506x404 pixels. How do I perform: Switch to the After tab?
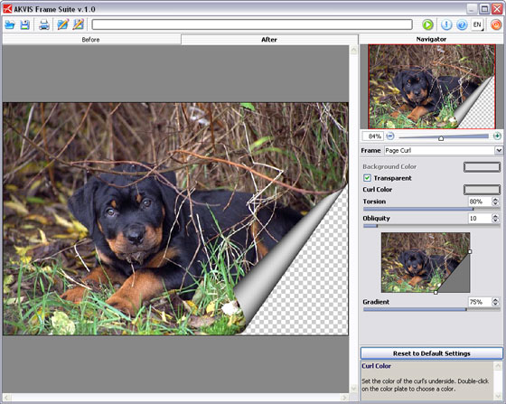click(269, 40)
